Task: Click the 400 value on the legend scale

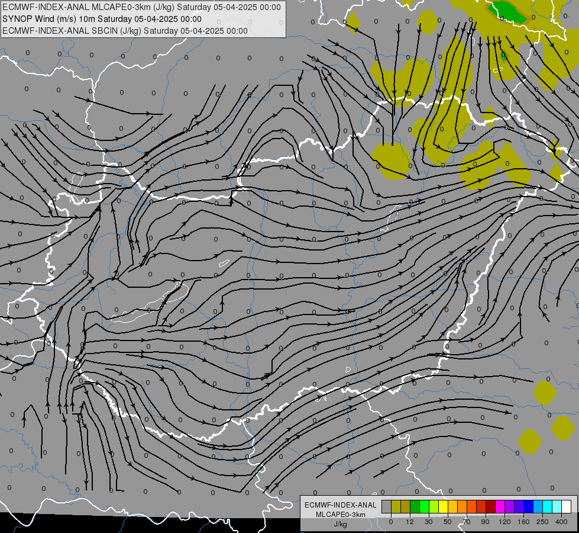Action: [561, 522]
